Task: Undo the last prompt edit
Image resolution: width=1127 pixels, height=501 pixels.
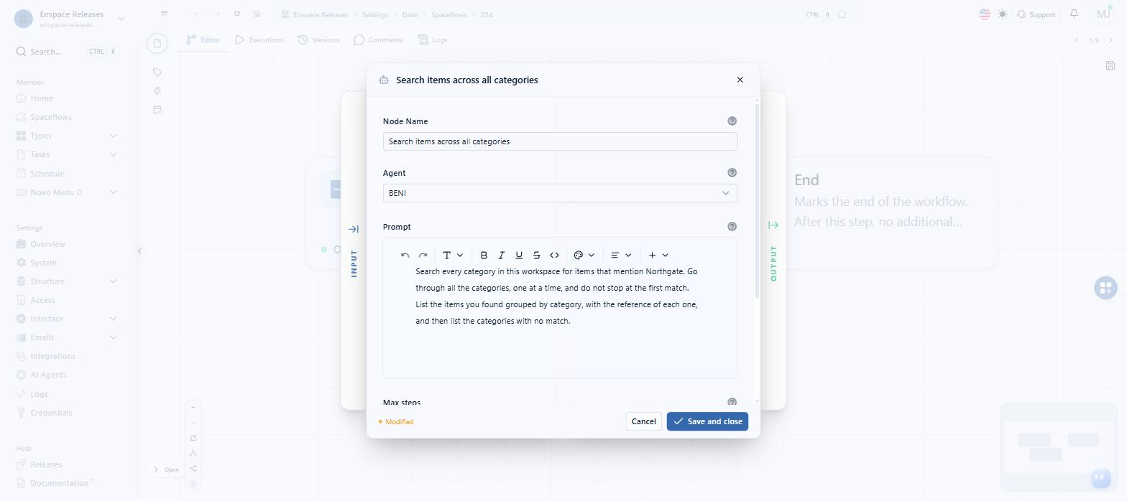Action: (x=405, y=255)
